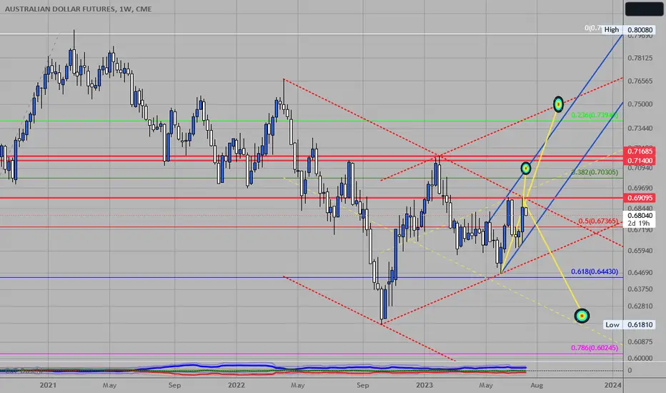Click the 0.62810 price scale value
The height and width of the screenshot is (393, 666).
point(640,306)
